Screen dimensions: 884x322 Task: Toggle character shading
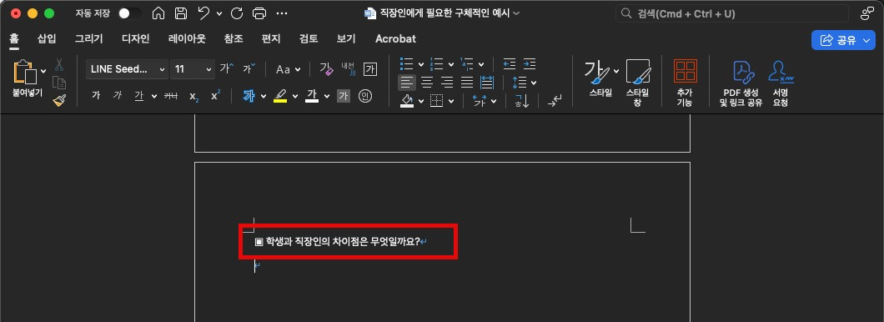[x=344, y=96]
